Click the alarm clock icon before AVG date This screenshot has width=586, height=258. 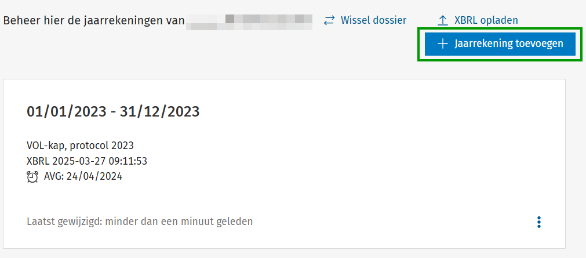[x=32, y=177]
